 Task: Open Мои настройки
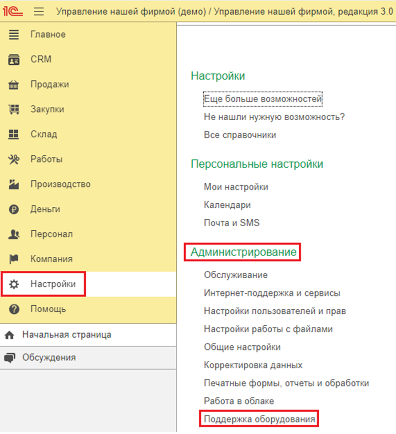click(x=236, y=187)
